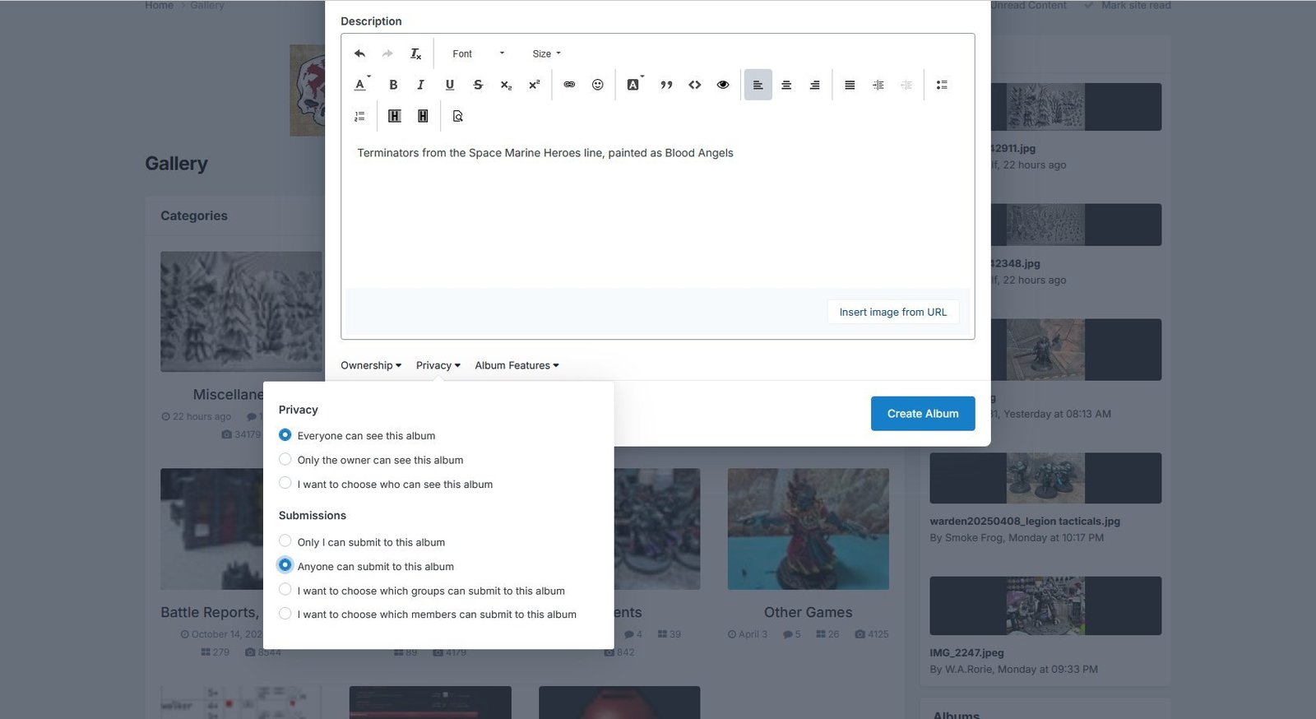Click the first H heading icon

tap(395, 116)
